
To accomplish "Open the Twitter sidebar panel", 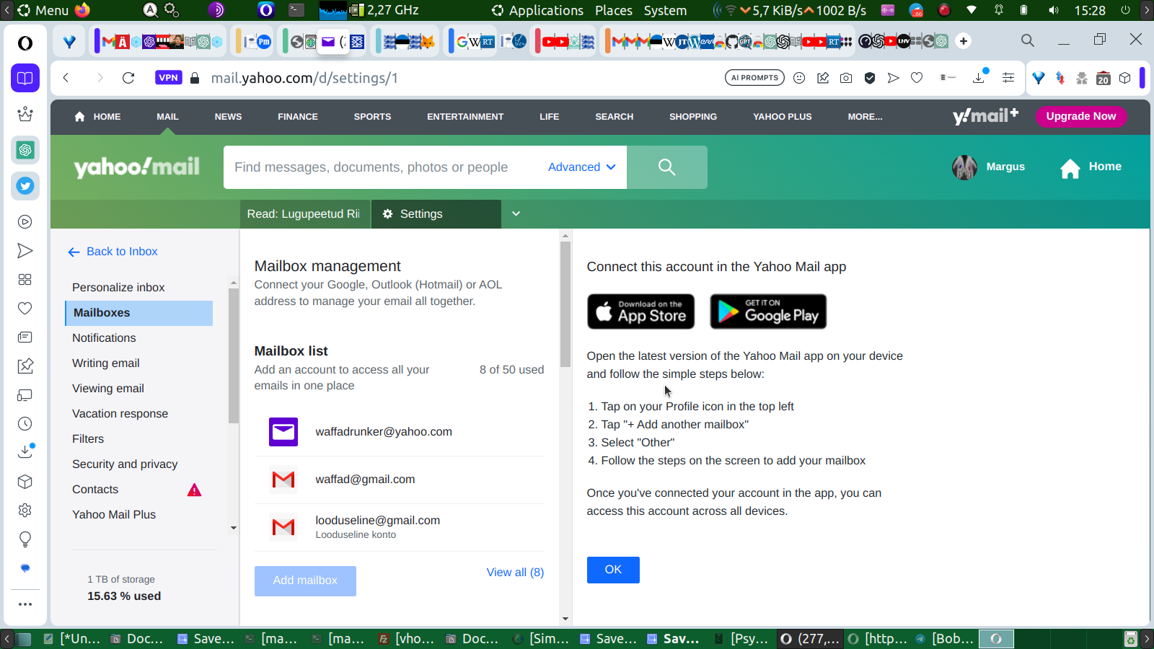I will 25,186.
